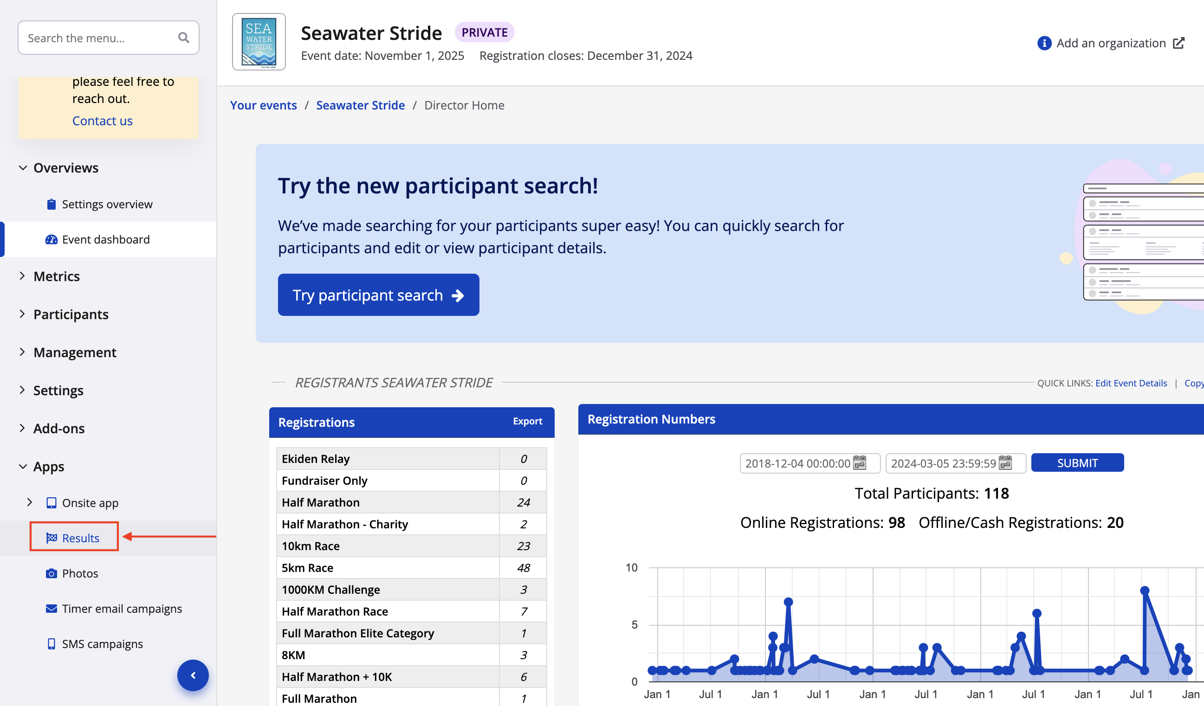Click the info icon beside Add an organization
Image resolution: width=1204 pixels, height=706 pixels.
click(1044, 43)
